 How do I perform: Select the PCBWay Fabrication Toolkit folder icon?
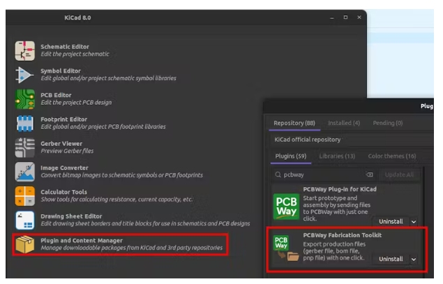(286, 248)
